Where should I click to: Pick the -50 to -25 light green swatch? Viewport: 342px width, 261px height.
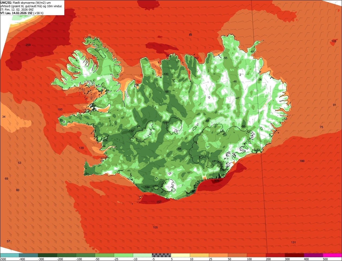point(104,255)
